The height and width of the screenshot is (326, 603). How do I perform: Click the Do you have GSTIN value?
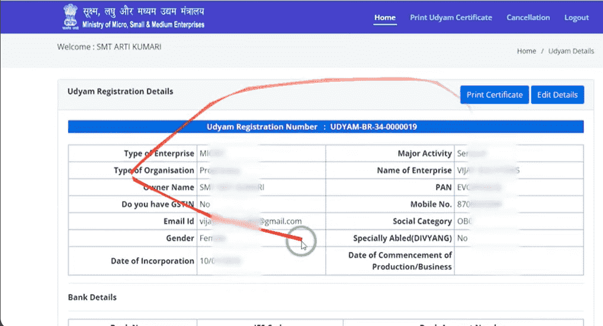pyautogui.click(x=205, y=204)
